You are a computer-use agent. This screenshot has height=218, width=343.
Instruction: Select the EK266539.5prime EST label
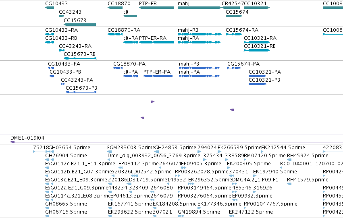click(x=239, y=148)
